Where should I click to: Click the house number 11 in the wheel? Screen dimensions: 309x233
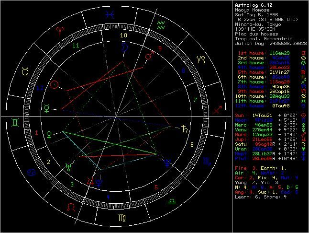[x=76, y=46]
